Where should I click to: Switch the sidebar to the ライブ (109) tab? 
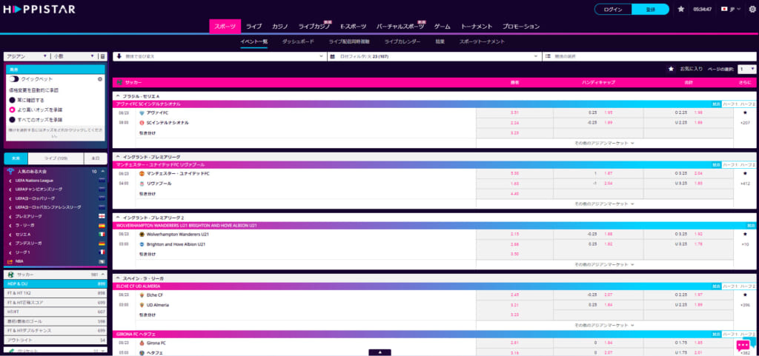56,158
